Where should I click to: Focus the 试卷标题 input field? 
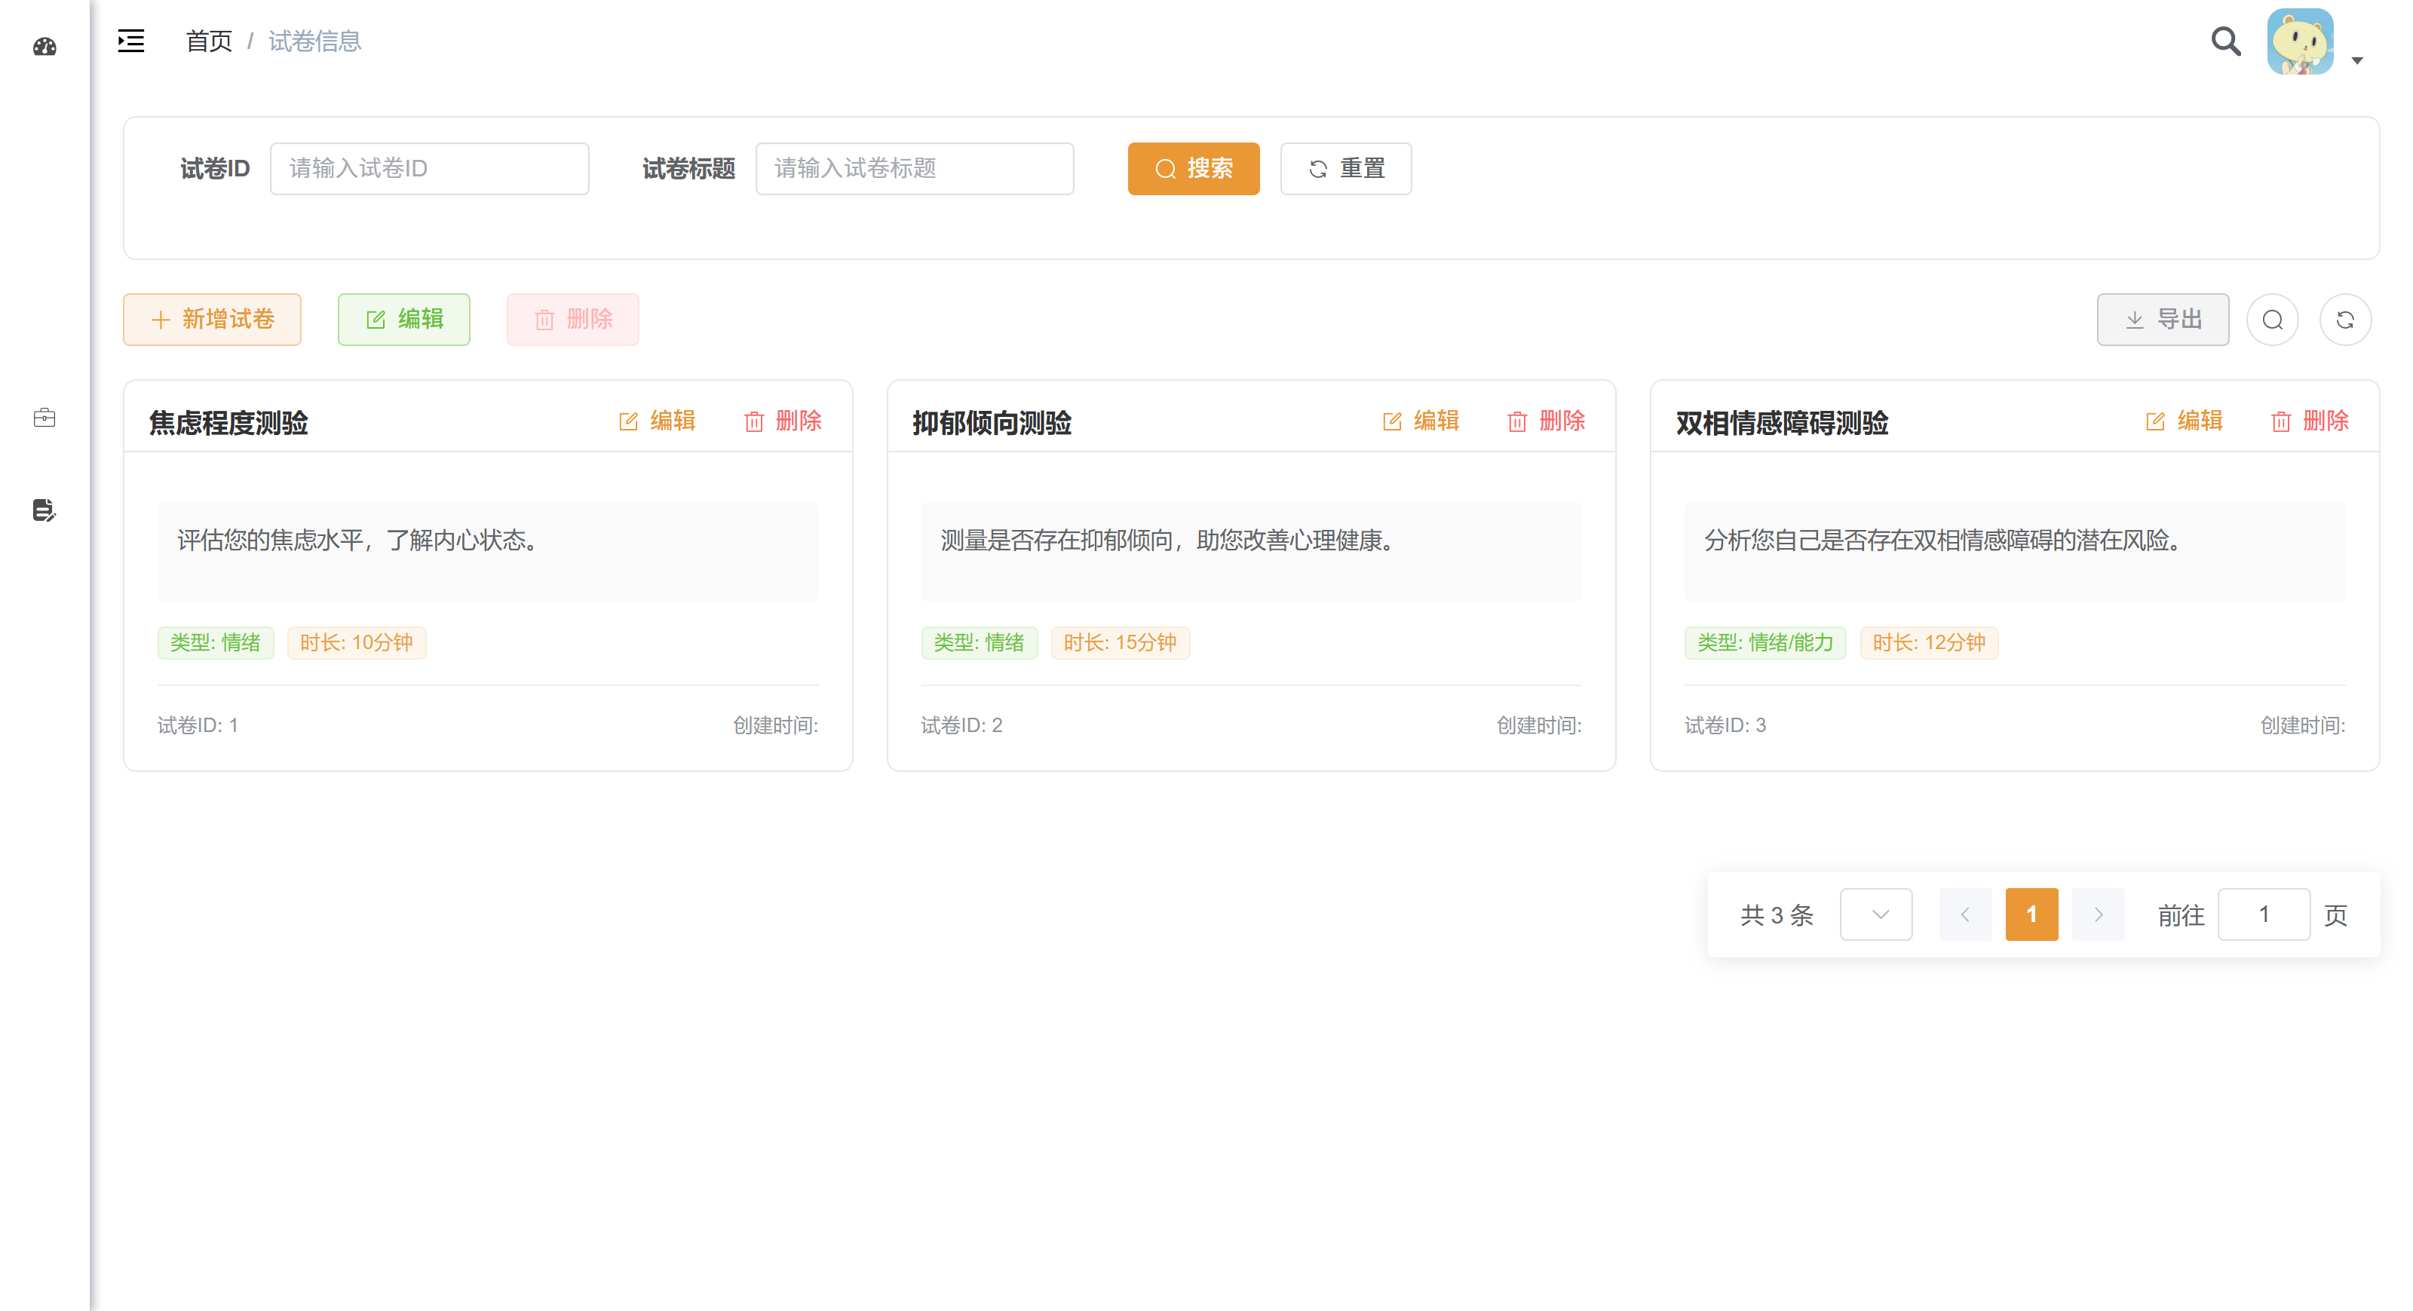pos(914,169)
